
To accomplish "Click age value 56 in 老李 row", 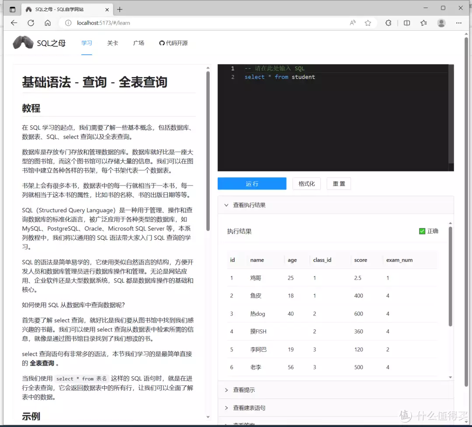I will [291, 367].
